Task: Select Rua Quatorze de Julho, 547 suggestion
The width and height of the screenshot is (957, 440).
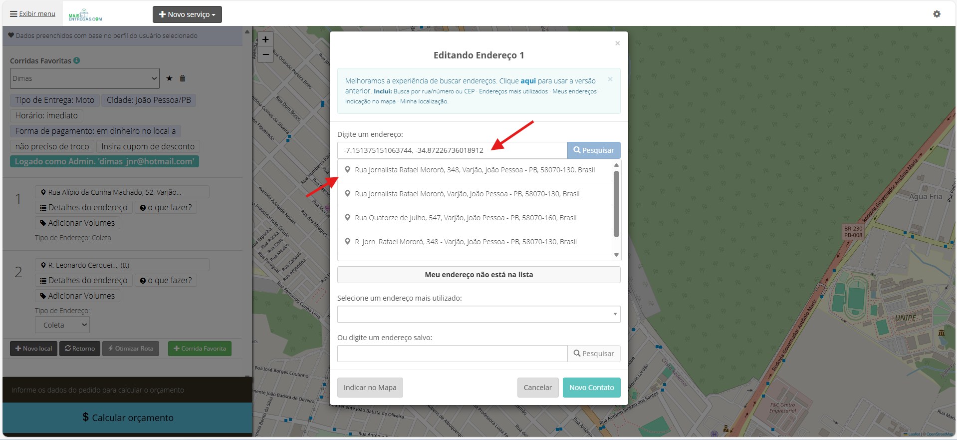Action: click(475, 218)
